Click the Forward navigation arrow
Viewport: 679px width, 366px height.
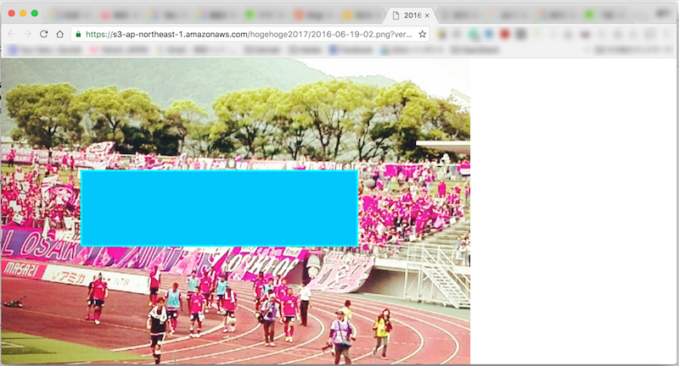pyautogui.click(x=28, y=34)
